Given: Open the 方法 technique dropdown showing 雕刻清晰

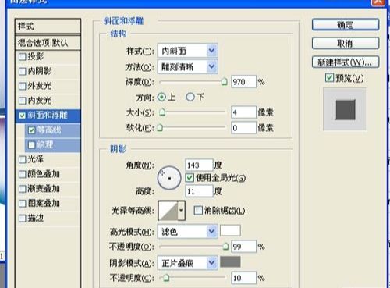Looking at the screenshot, I should [187, 67].
